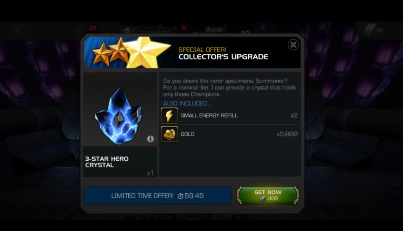Click the Limited Time Offer timer banner
Screen dimensions: 403x231
[x=157, y=196]
